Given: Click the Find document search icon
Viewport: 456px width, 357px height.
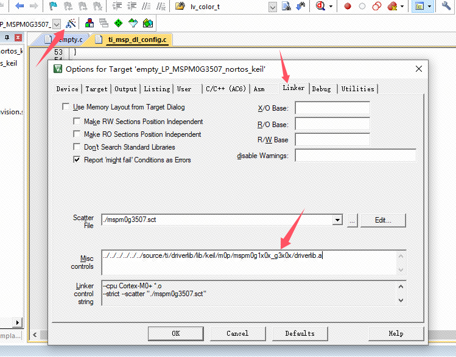Looking at the screenshot, I should click(x=287, y=6).
